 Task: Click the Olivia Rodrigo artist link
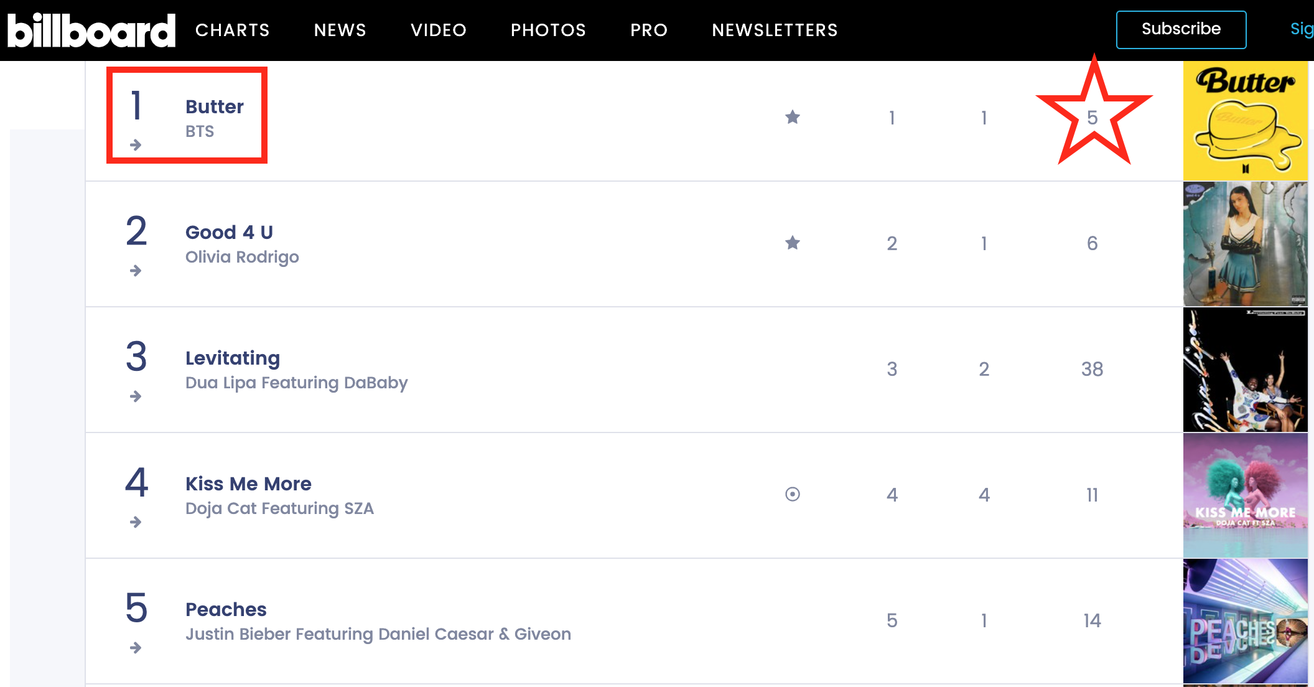point(242,257)
